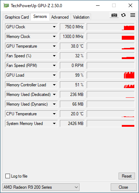Image resolution: width=139 pixels, height=193 pixels.
Task: Open the GPU Temperature sensor dropdown arrow
Action: tap(54, 46)
